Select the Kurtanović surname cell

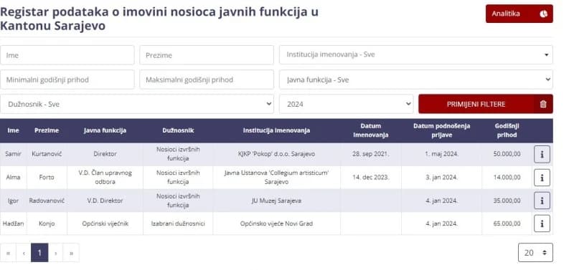47,154
